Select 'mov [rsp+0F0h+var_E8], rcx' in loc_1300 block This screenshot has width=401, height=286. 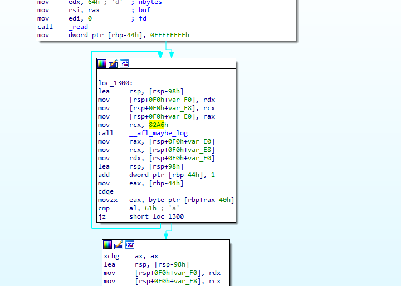tap(157, 108)
